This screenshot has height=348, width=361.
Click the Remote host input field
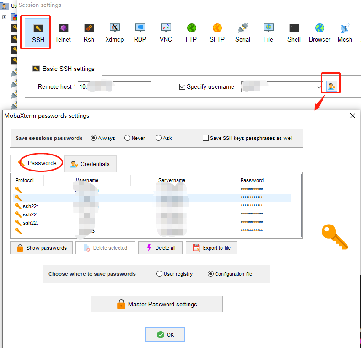(x=114, y=87)
